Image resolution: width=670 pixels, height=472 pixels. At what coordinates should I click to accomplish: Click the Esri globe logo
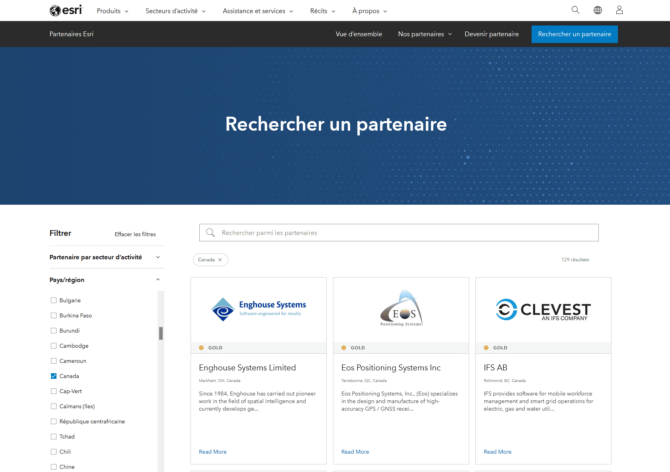tap(66, 10)
